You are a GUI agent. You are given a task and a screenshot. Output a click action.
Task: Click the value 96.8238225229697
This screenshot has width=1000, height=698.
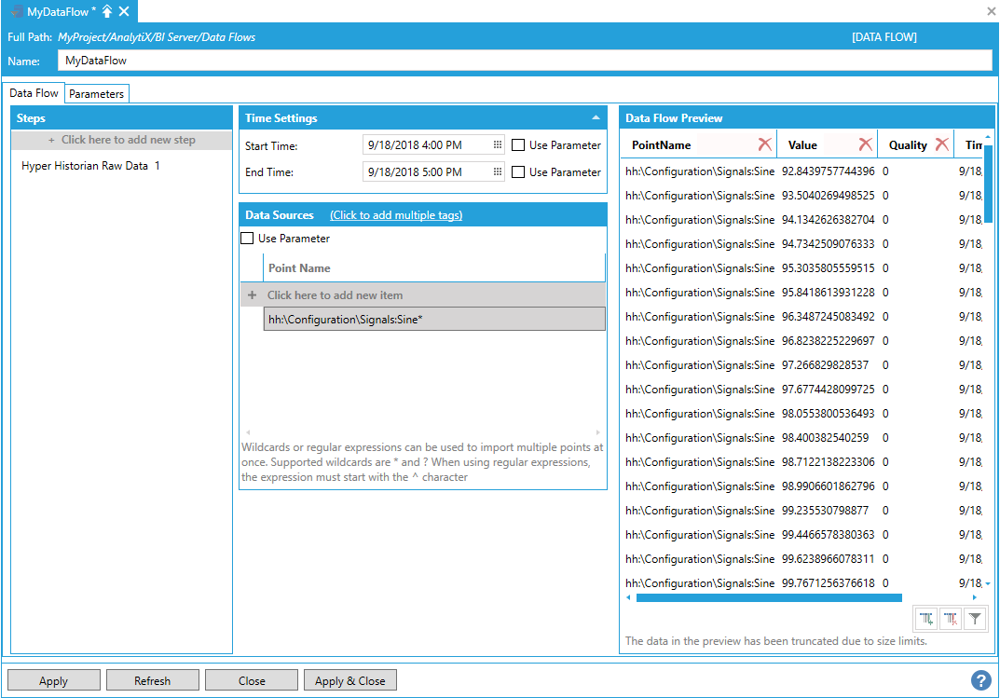click(x=829, y=340)
